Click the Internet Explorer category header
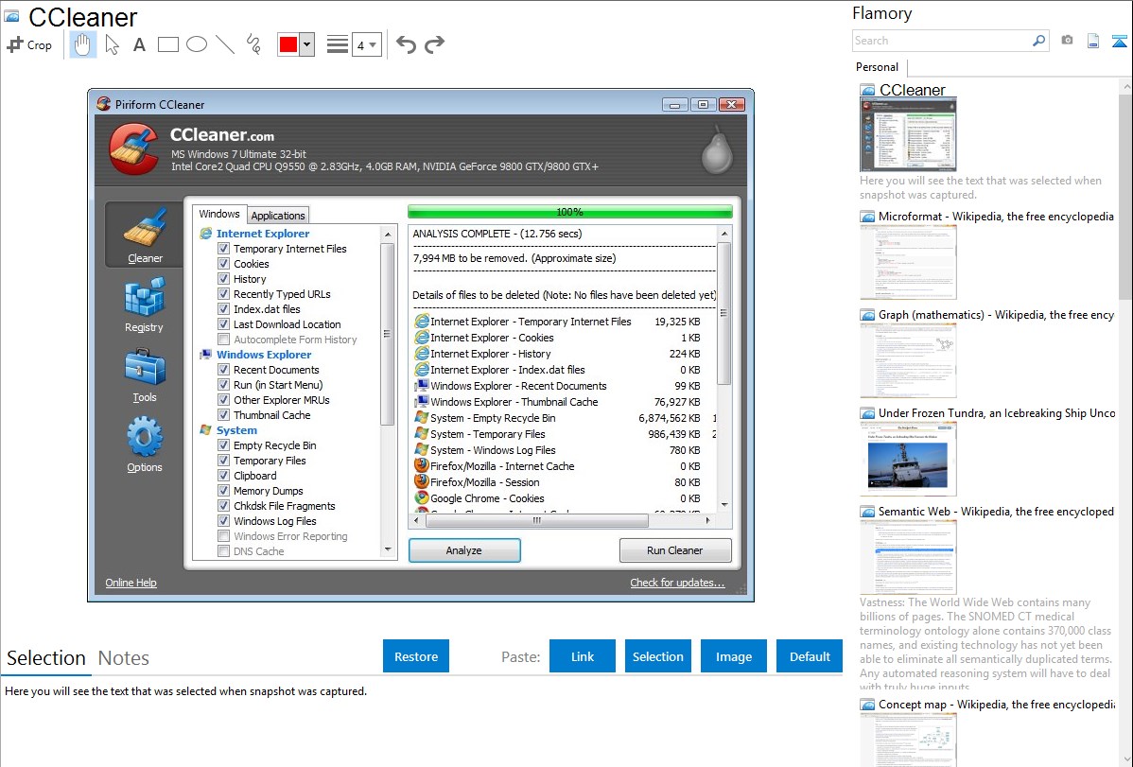 point(262,234)
